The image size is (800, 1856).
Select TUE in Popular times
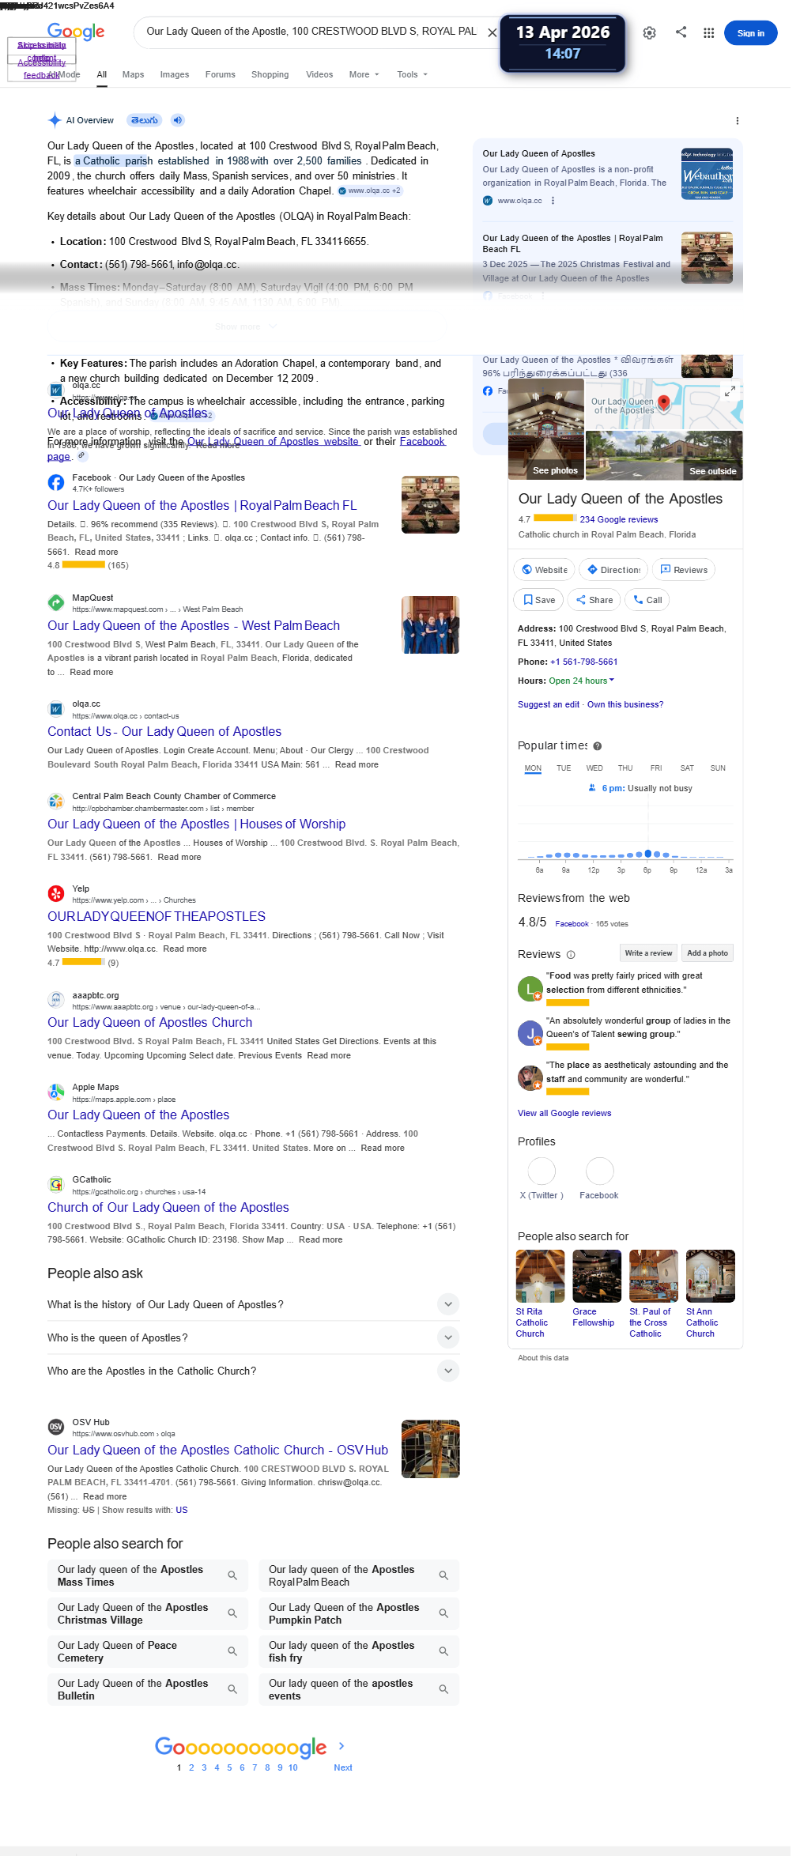coord(564,768)
